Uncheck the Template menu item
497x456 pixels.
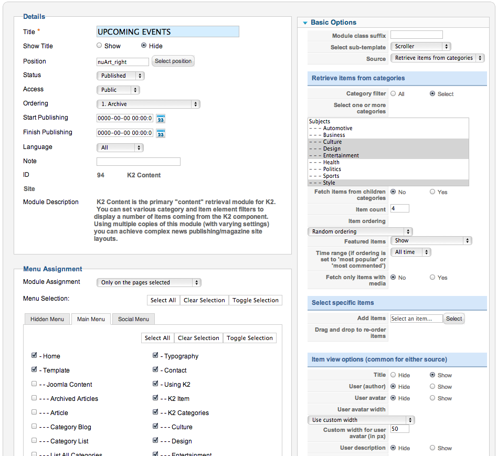(x=34, y=369)
